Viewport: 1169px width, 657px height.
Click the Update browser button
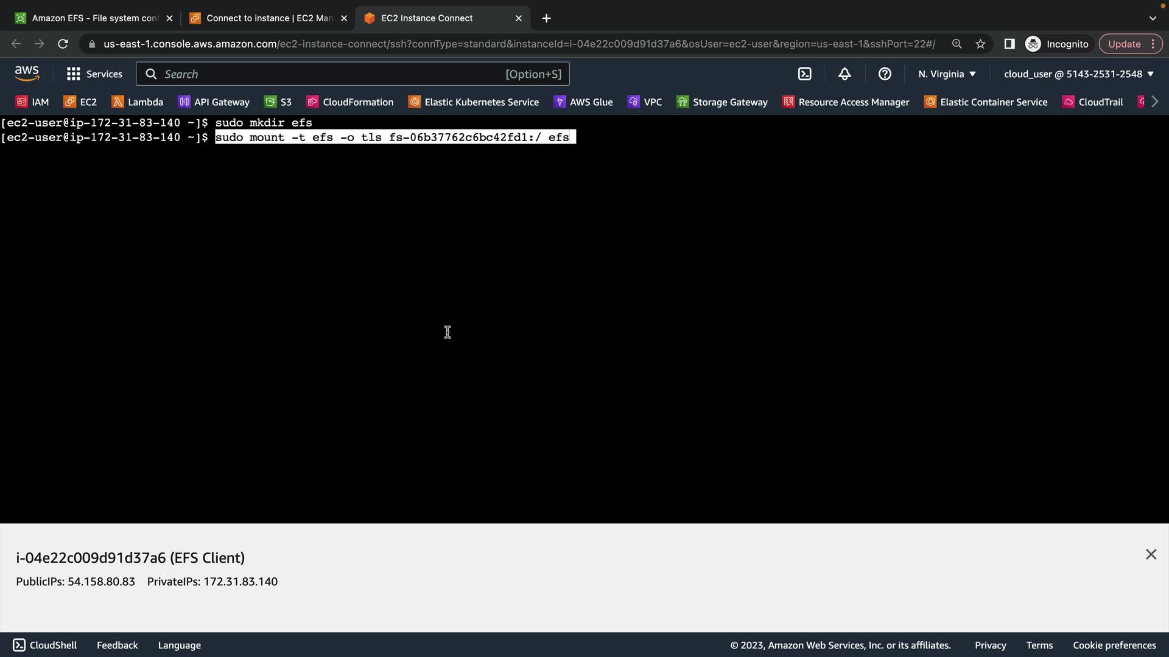1124,44
